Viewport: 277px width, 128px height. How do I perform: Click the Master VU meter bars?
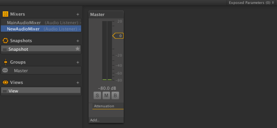(107, 51)
